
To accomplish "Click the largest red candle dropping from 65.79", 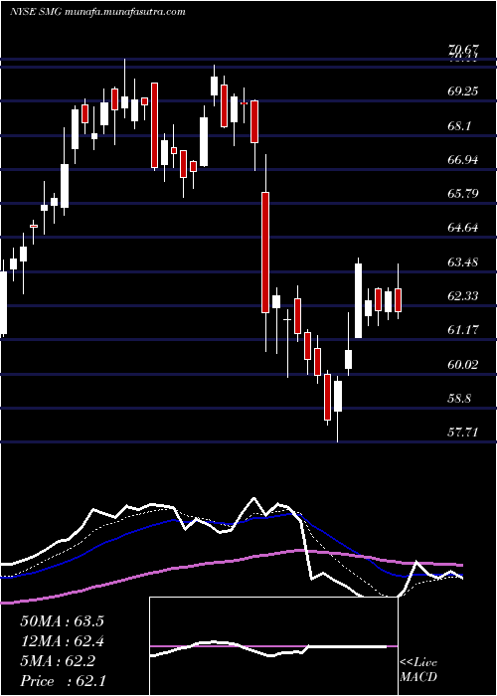I will [265, 253].
